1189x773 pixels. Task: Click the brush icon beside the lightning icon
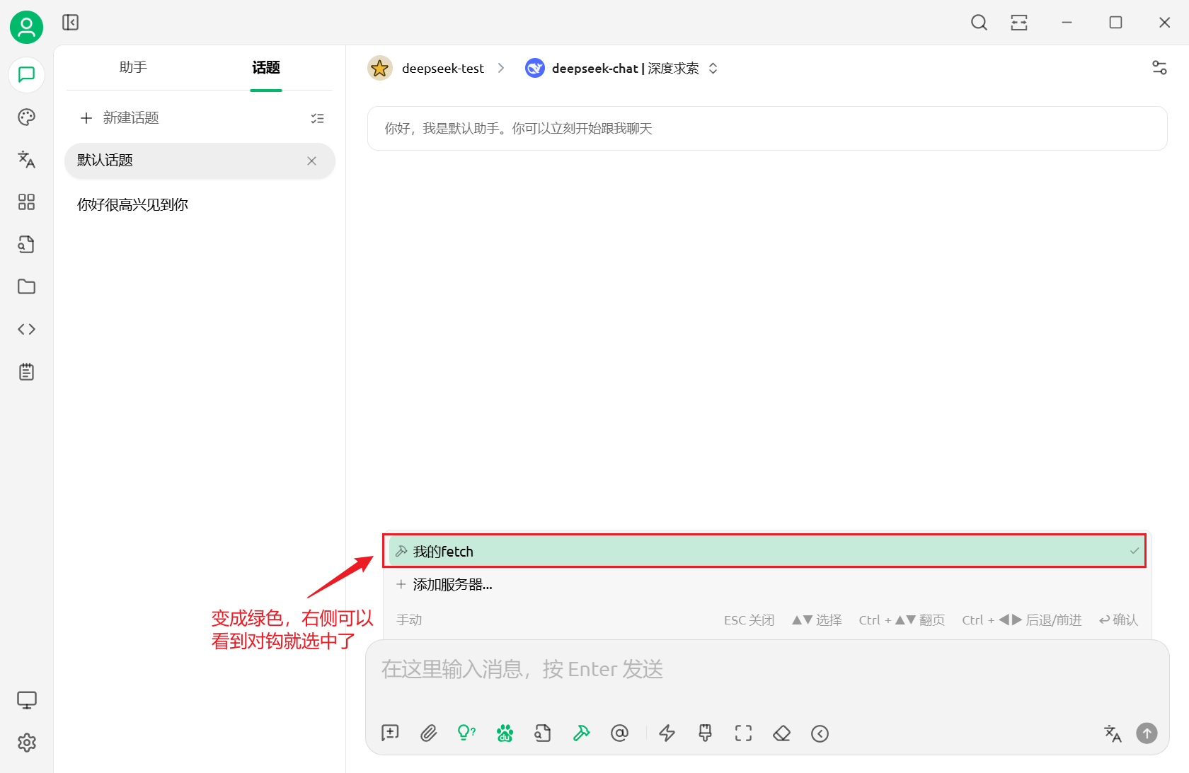coord(705,733)
